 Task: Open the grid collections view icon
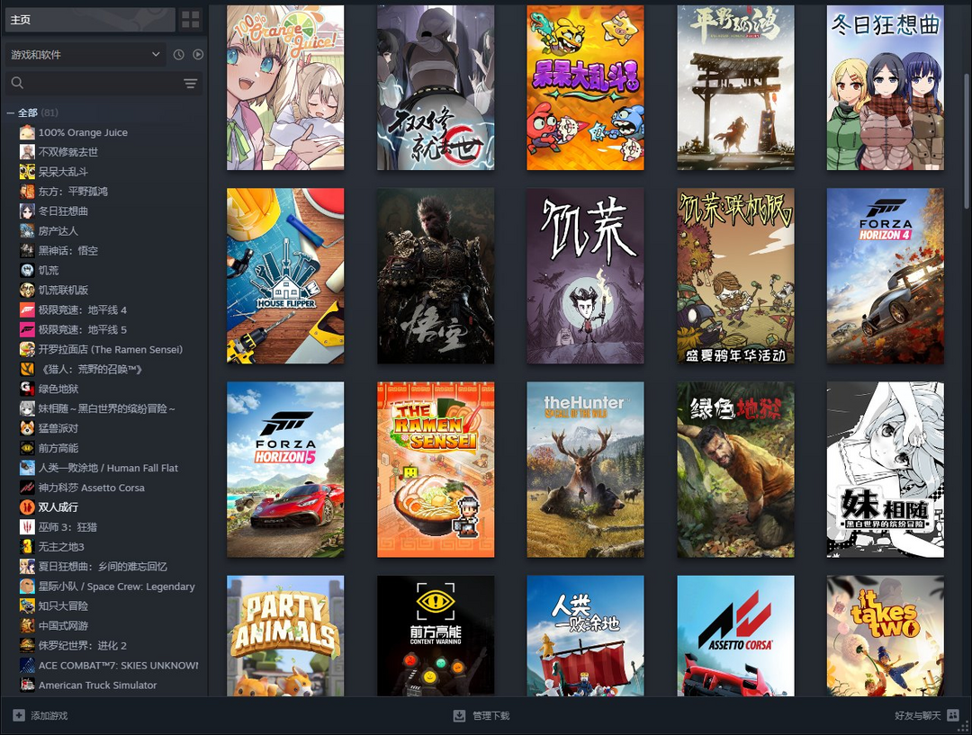(x=191, y=20)
